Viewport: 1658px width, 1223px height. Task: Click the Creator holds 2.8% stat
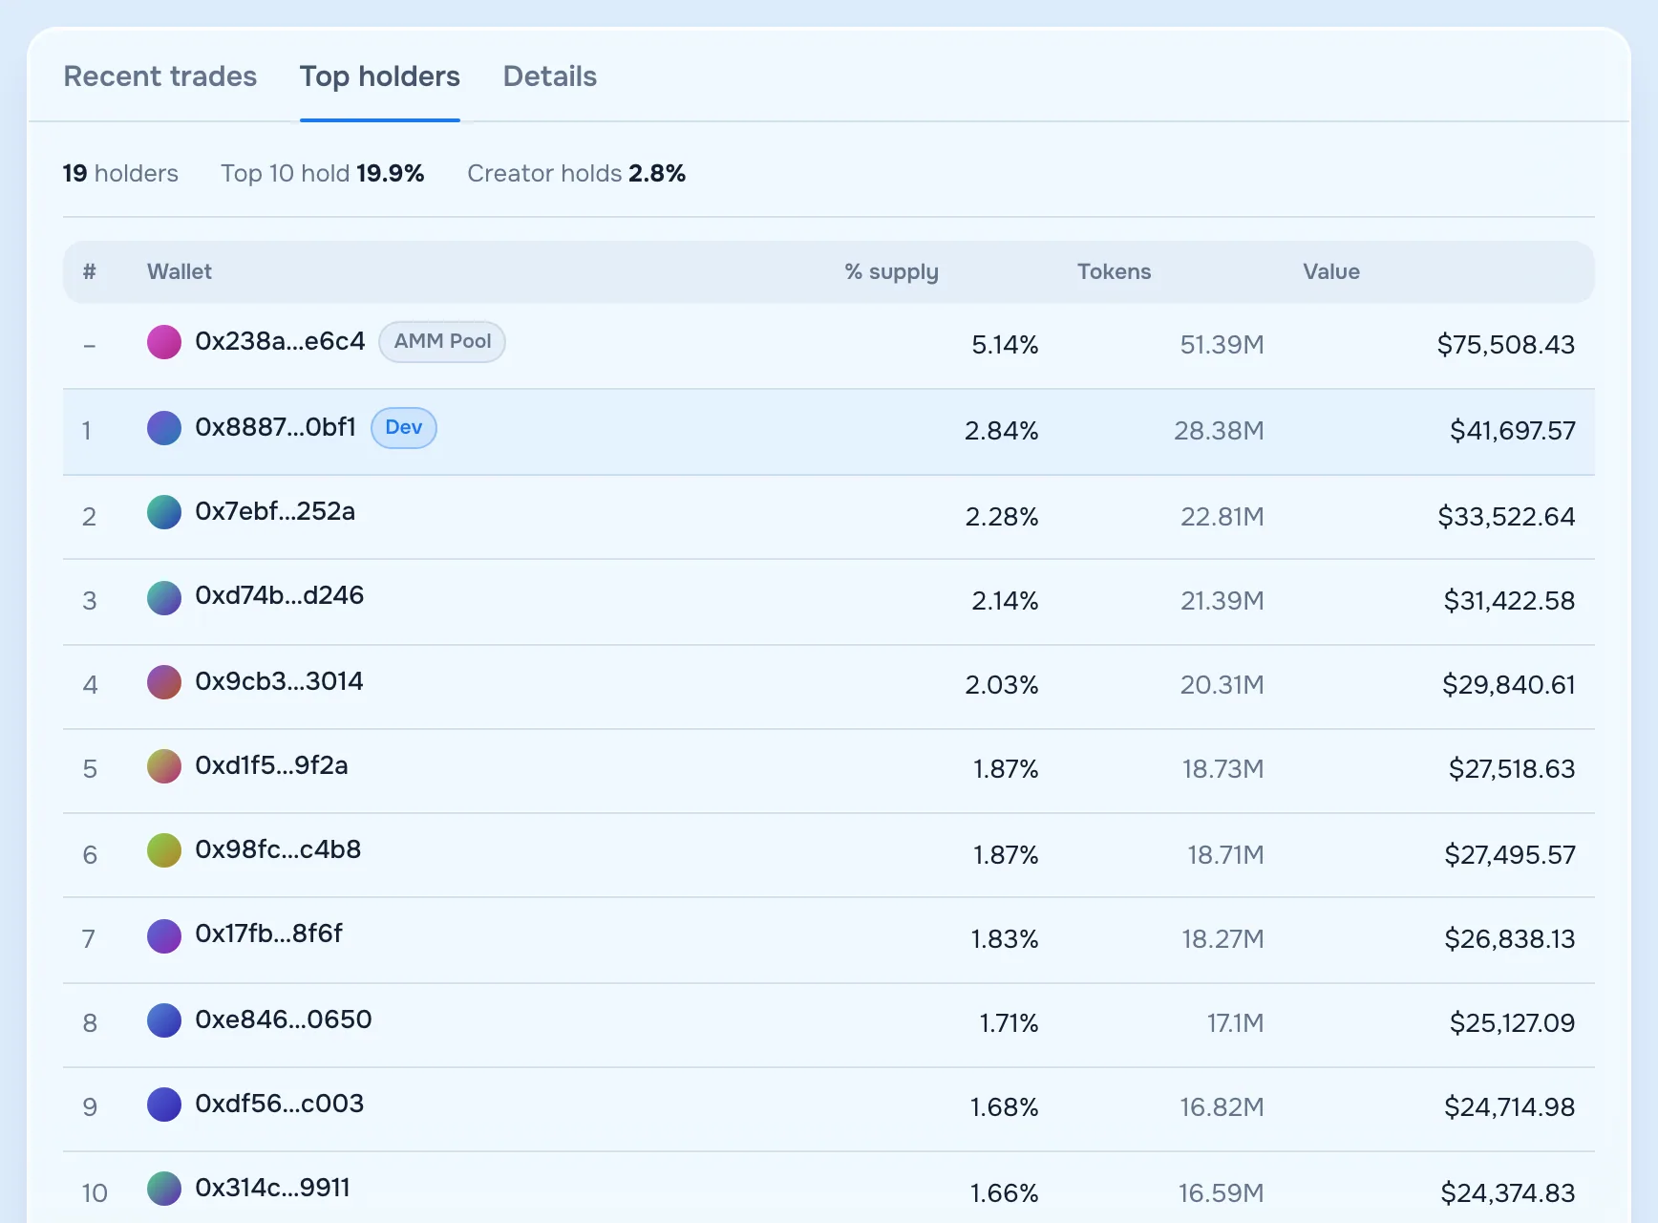(577, 173)
